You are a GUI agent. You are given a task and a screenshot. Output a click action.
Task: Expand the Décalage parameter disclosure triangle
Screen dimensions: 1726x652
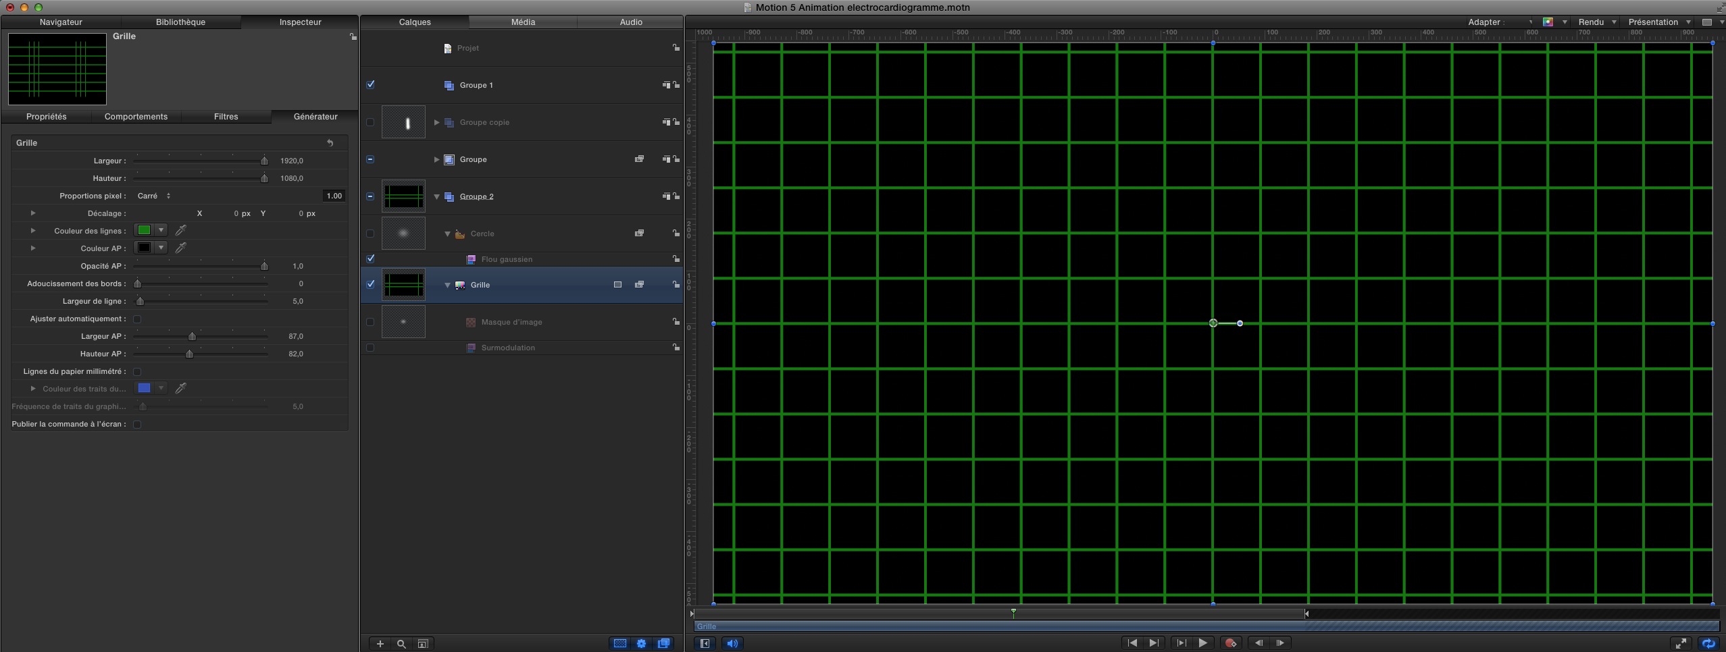click(32, 213)
